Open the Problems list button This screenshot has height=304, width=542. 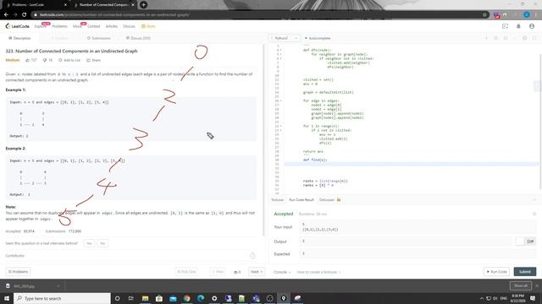18,272
